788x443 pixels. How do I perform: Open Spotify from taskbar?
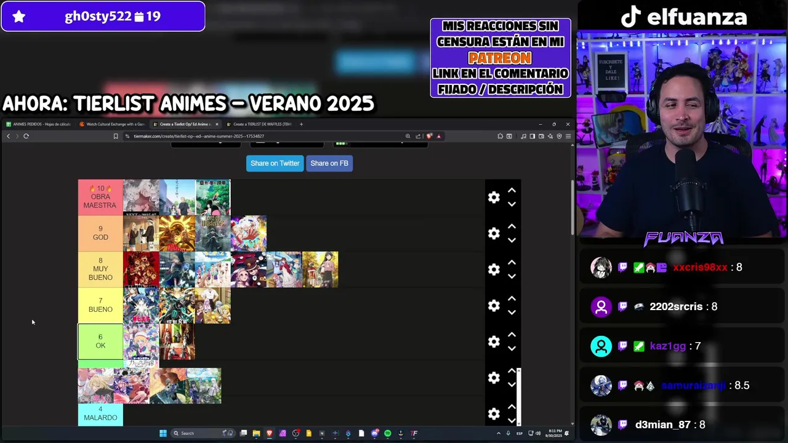[x=387, y=433]
